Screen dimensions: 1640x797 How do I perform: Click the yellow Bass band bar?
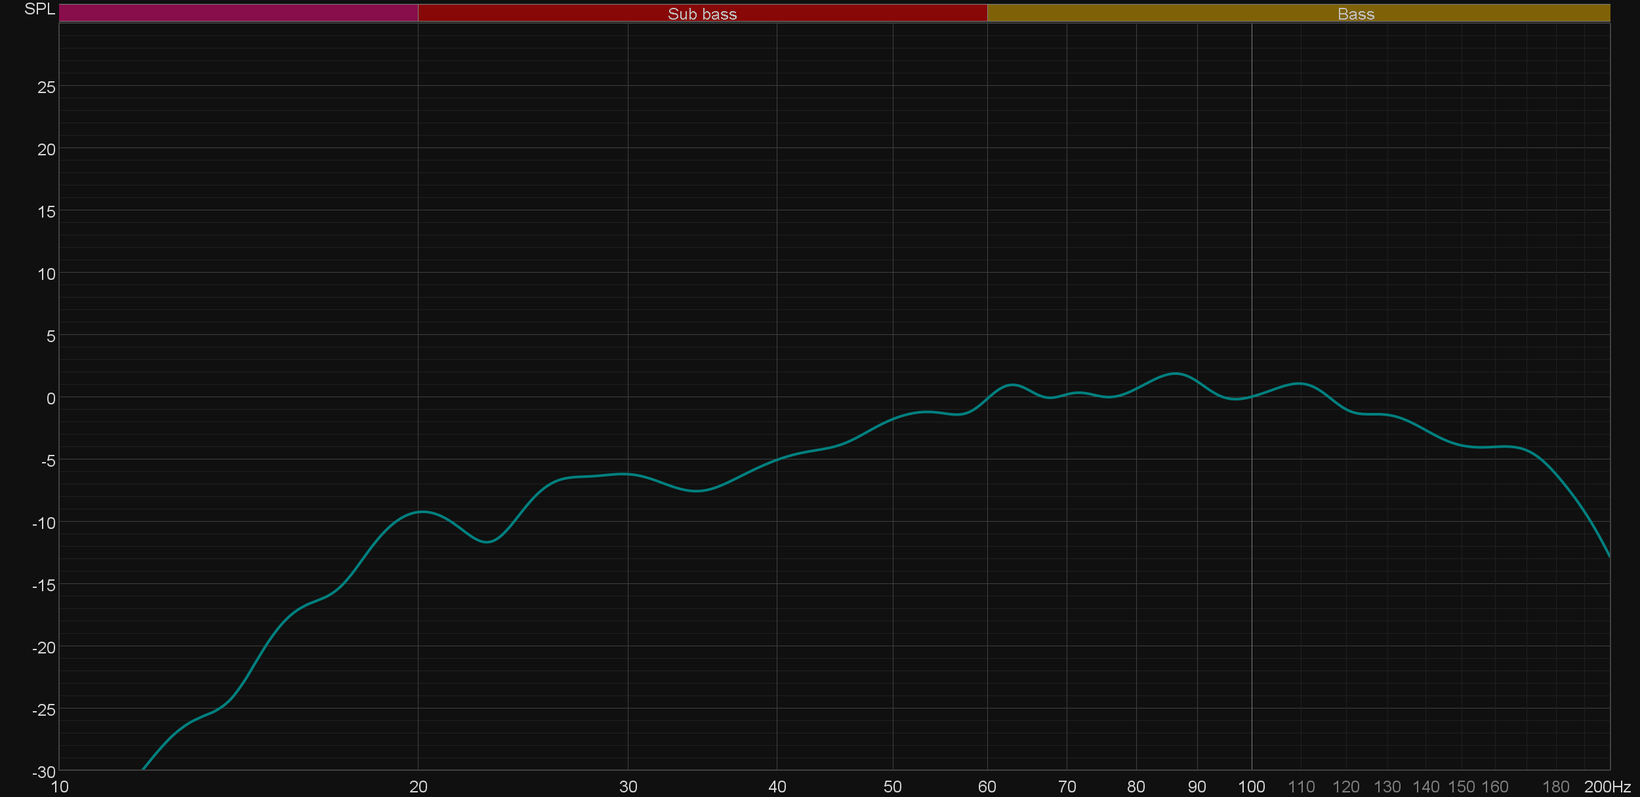tap(1355, 14)
